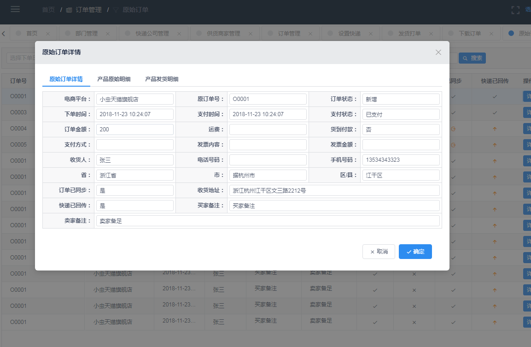Image resolution: width=531 pixels, height=347 pixels.
Task: Click order number O0003 in background table
Action: (18, 112)
